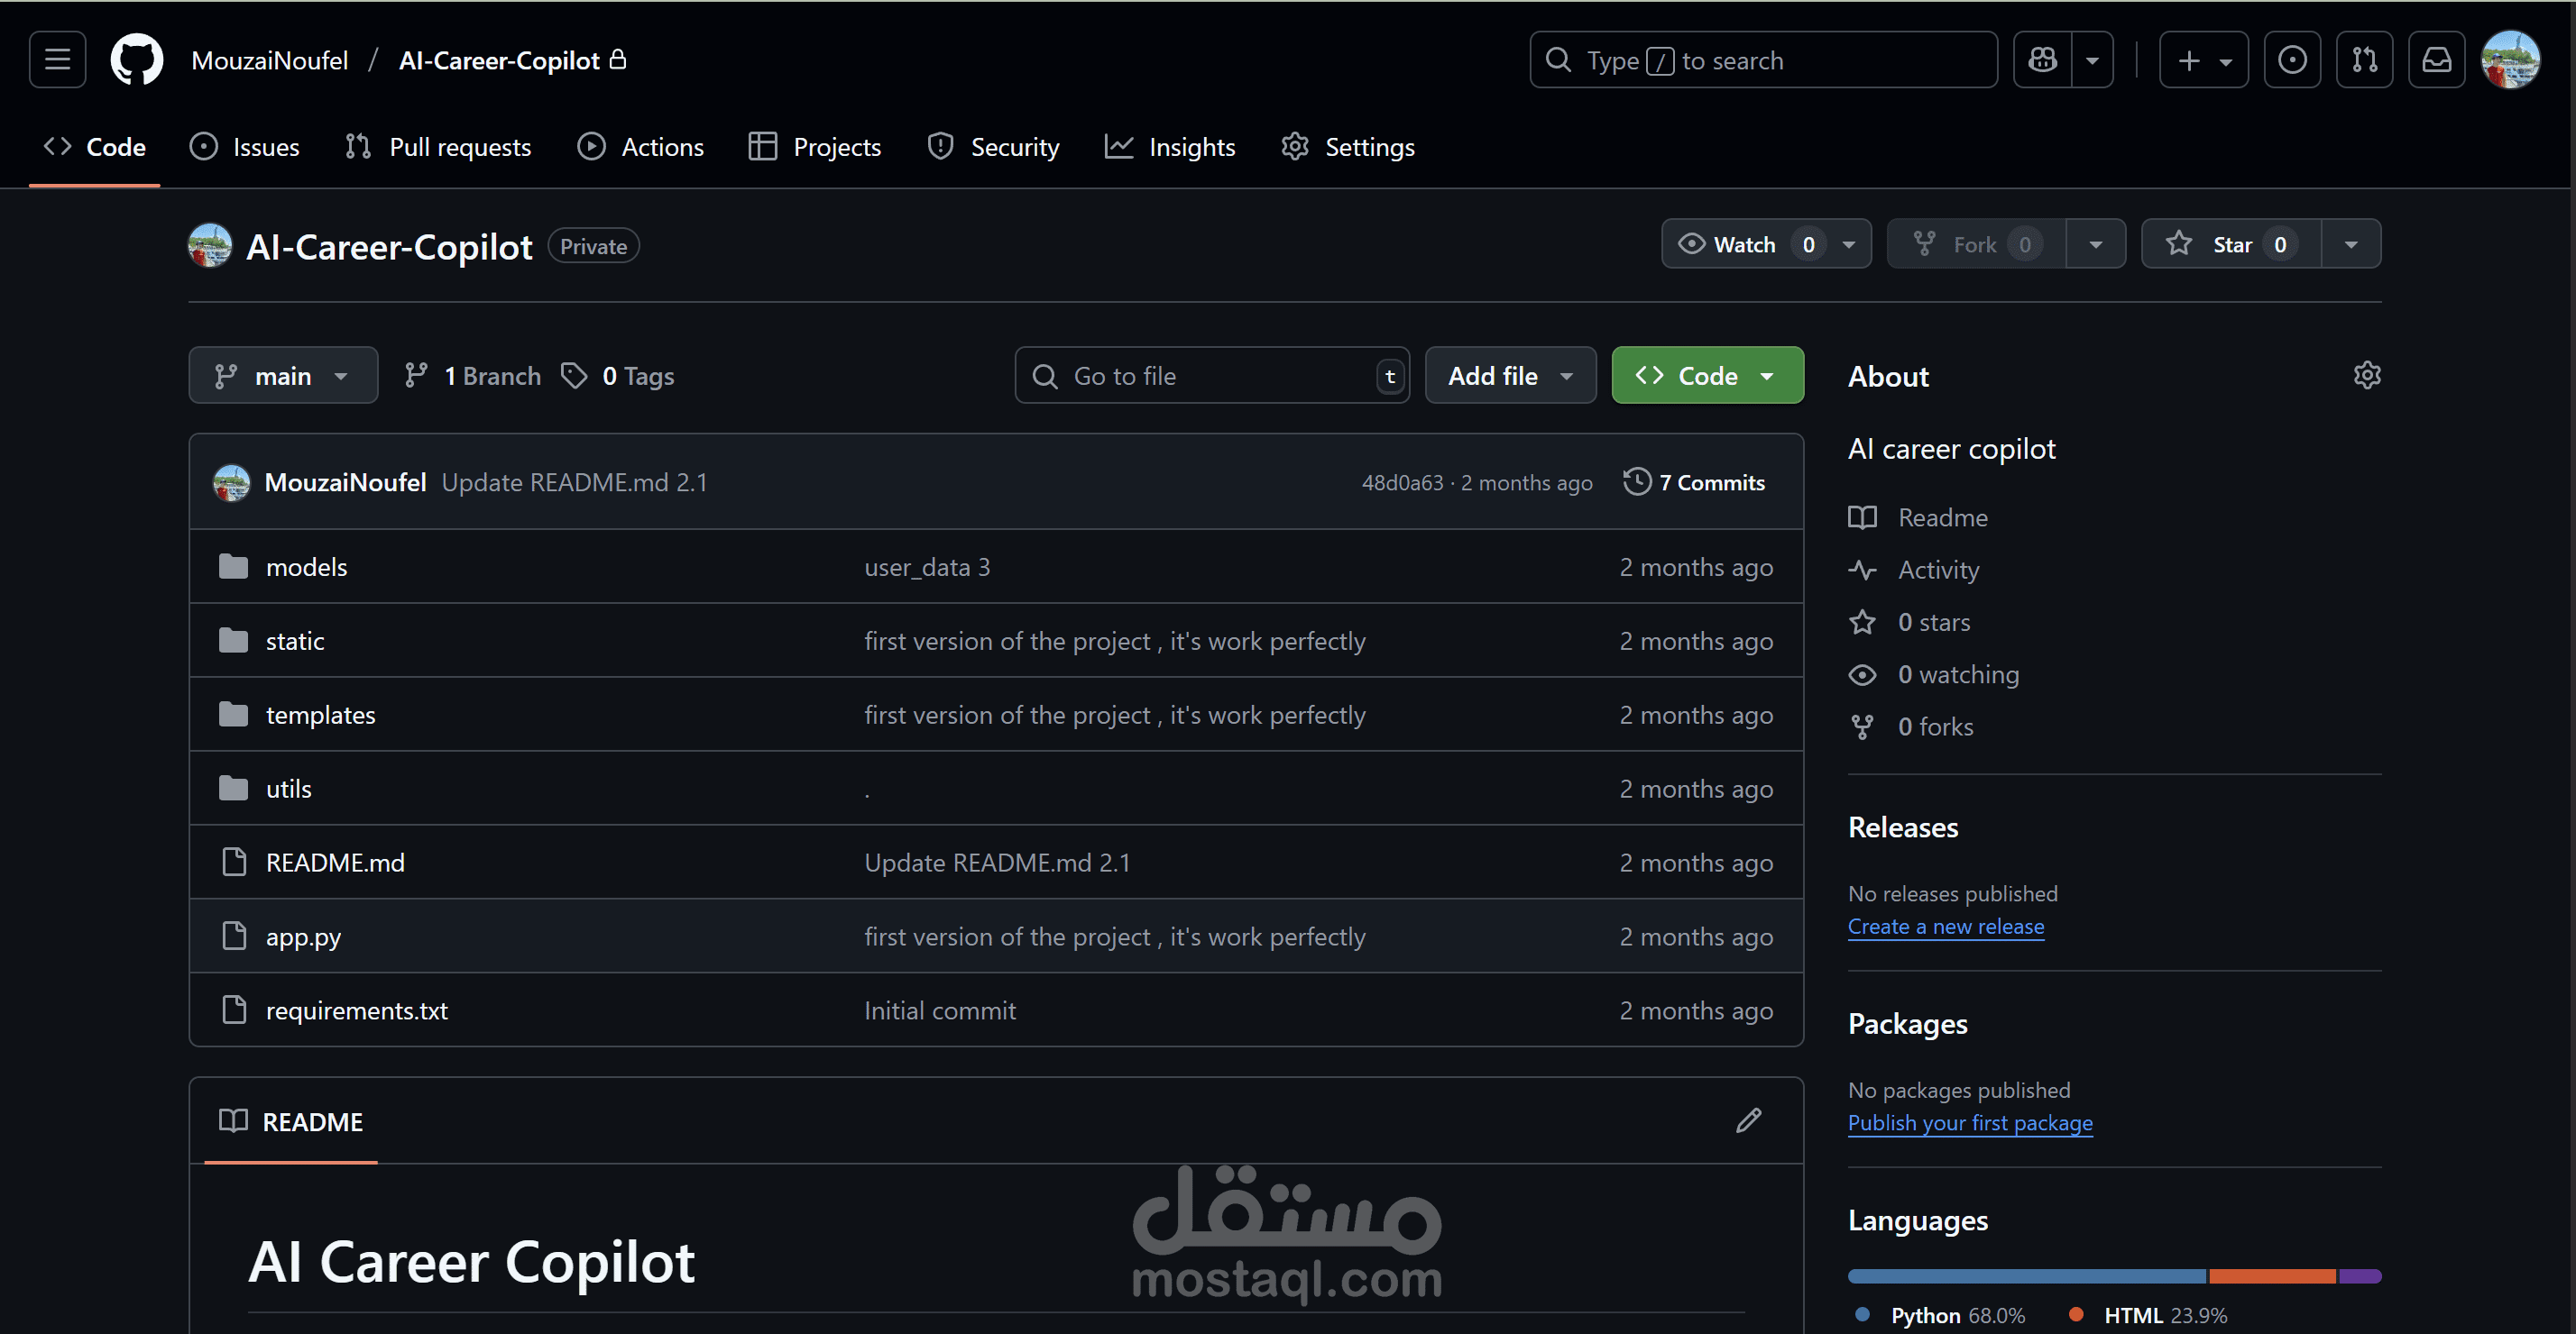Switch to the Issues tab
The image size is (2576, 1334).
coord(244,147)
